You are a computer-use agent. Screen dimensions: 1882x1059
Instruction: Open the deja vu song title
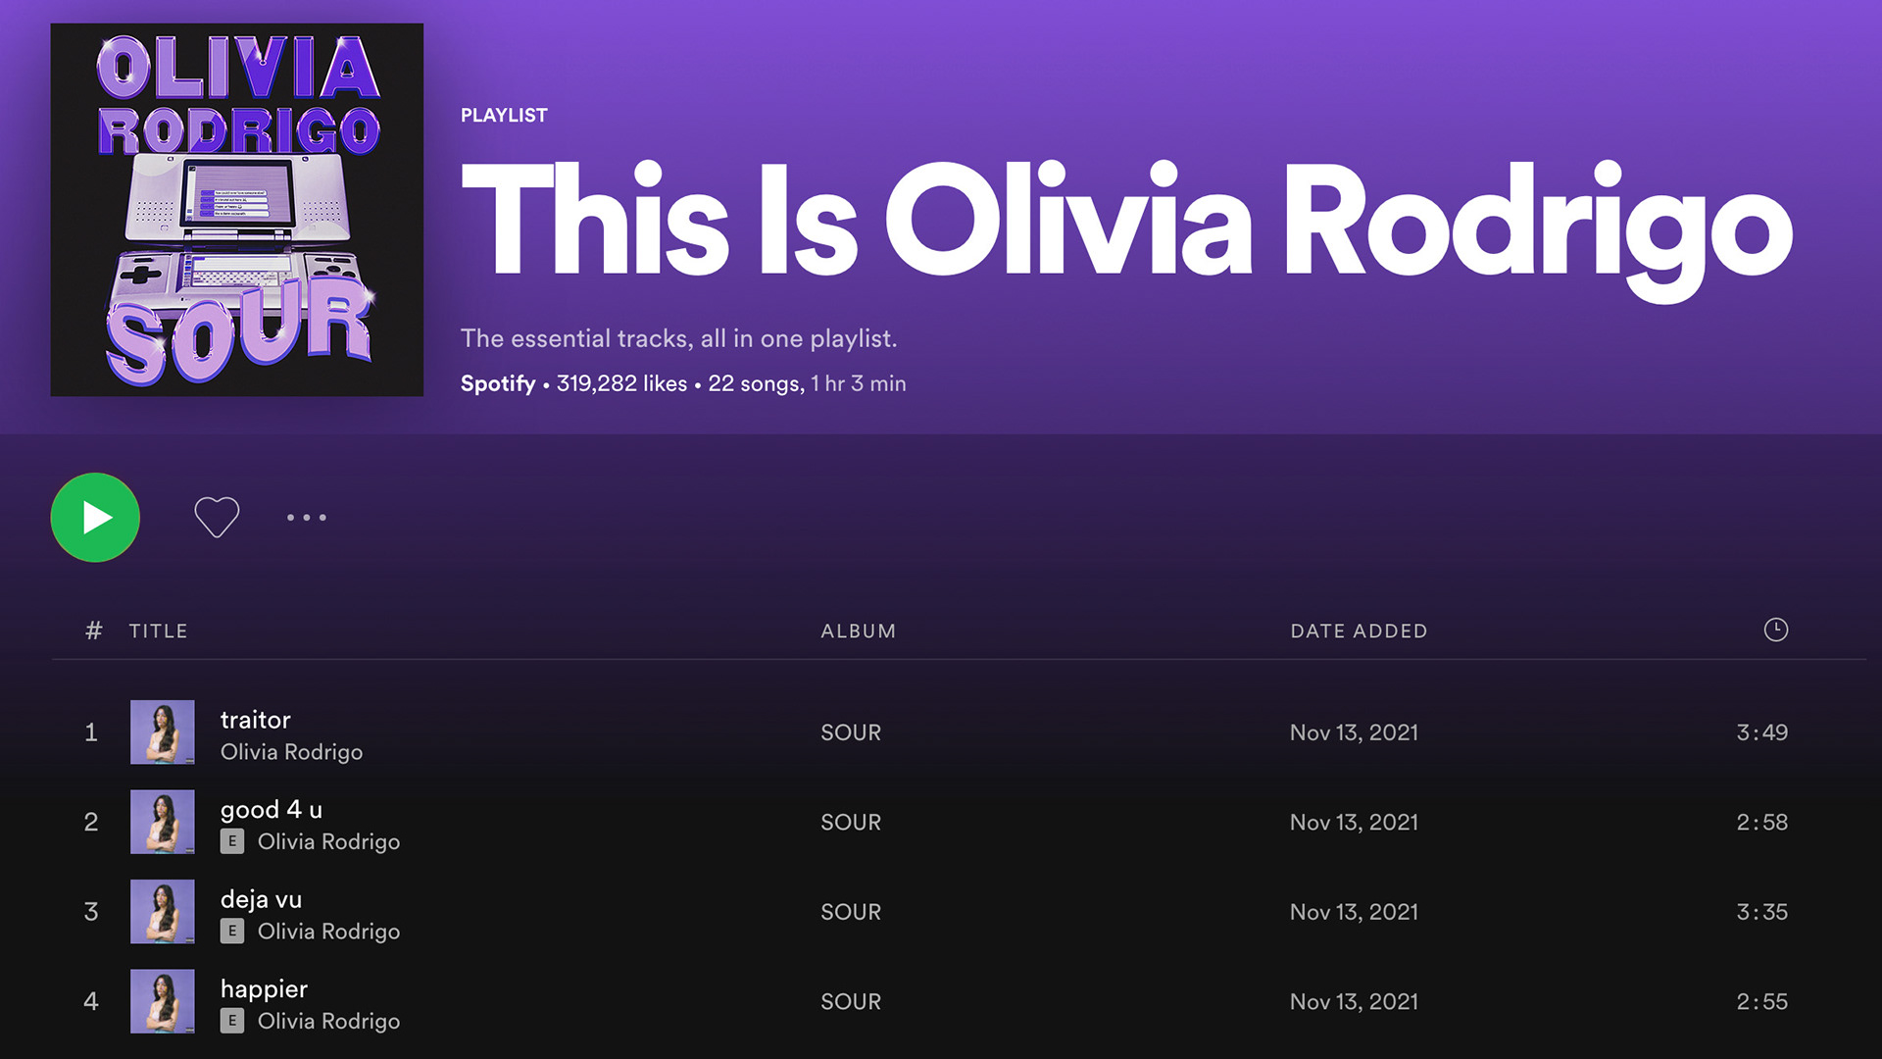click(261, 898)
